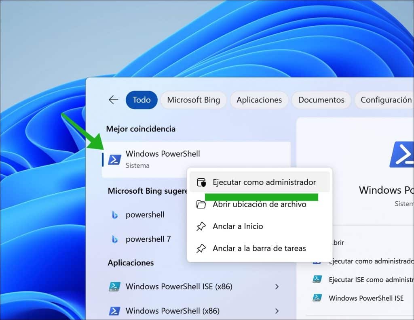Expand Windows PowerShell (x86) chevron arrow
This screenshot has height=320, width=414.
(x=277, y=311)
